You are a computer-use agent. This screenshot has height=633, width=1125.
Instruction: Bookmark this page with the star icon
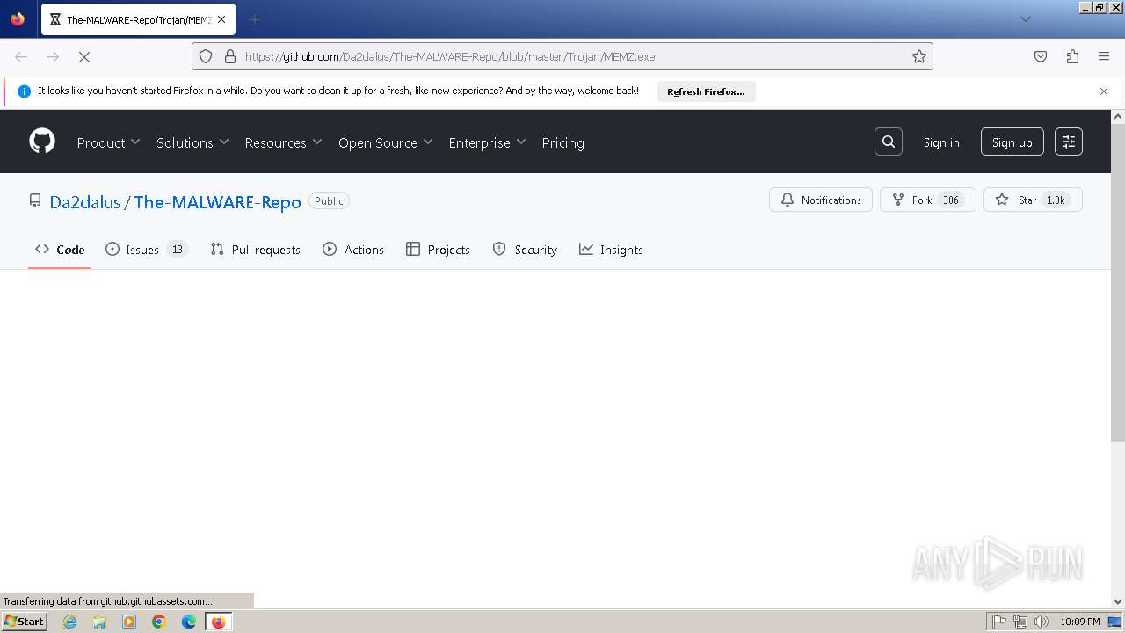point(919,56)
